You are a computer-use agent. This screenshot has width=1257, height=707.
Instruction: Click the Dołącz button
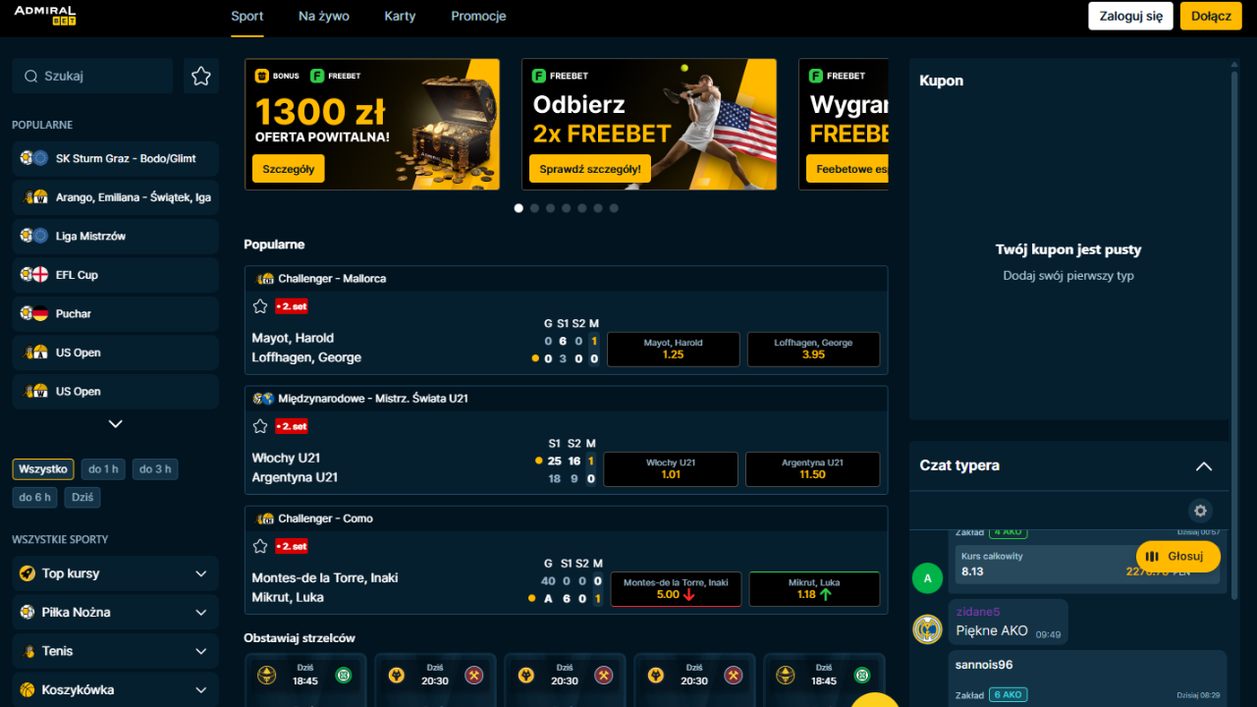1211,16
